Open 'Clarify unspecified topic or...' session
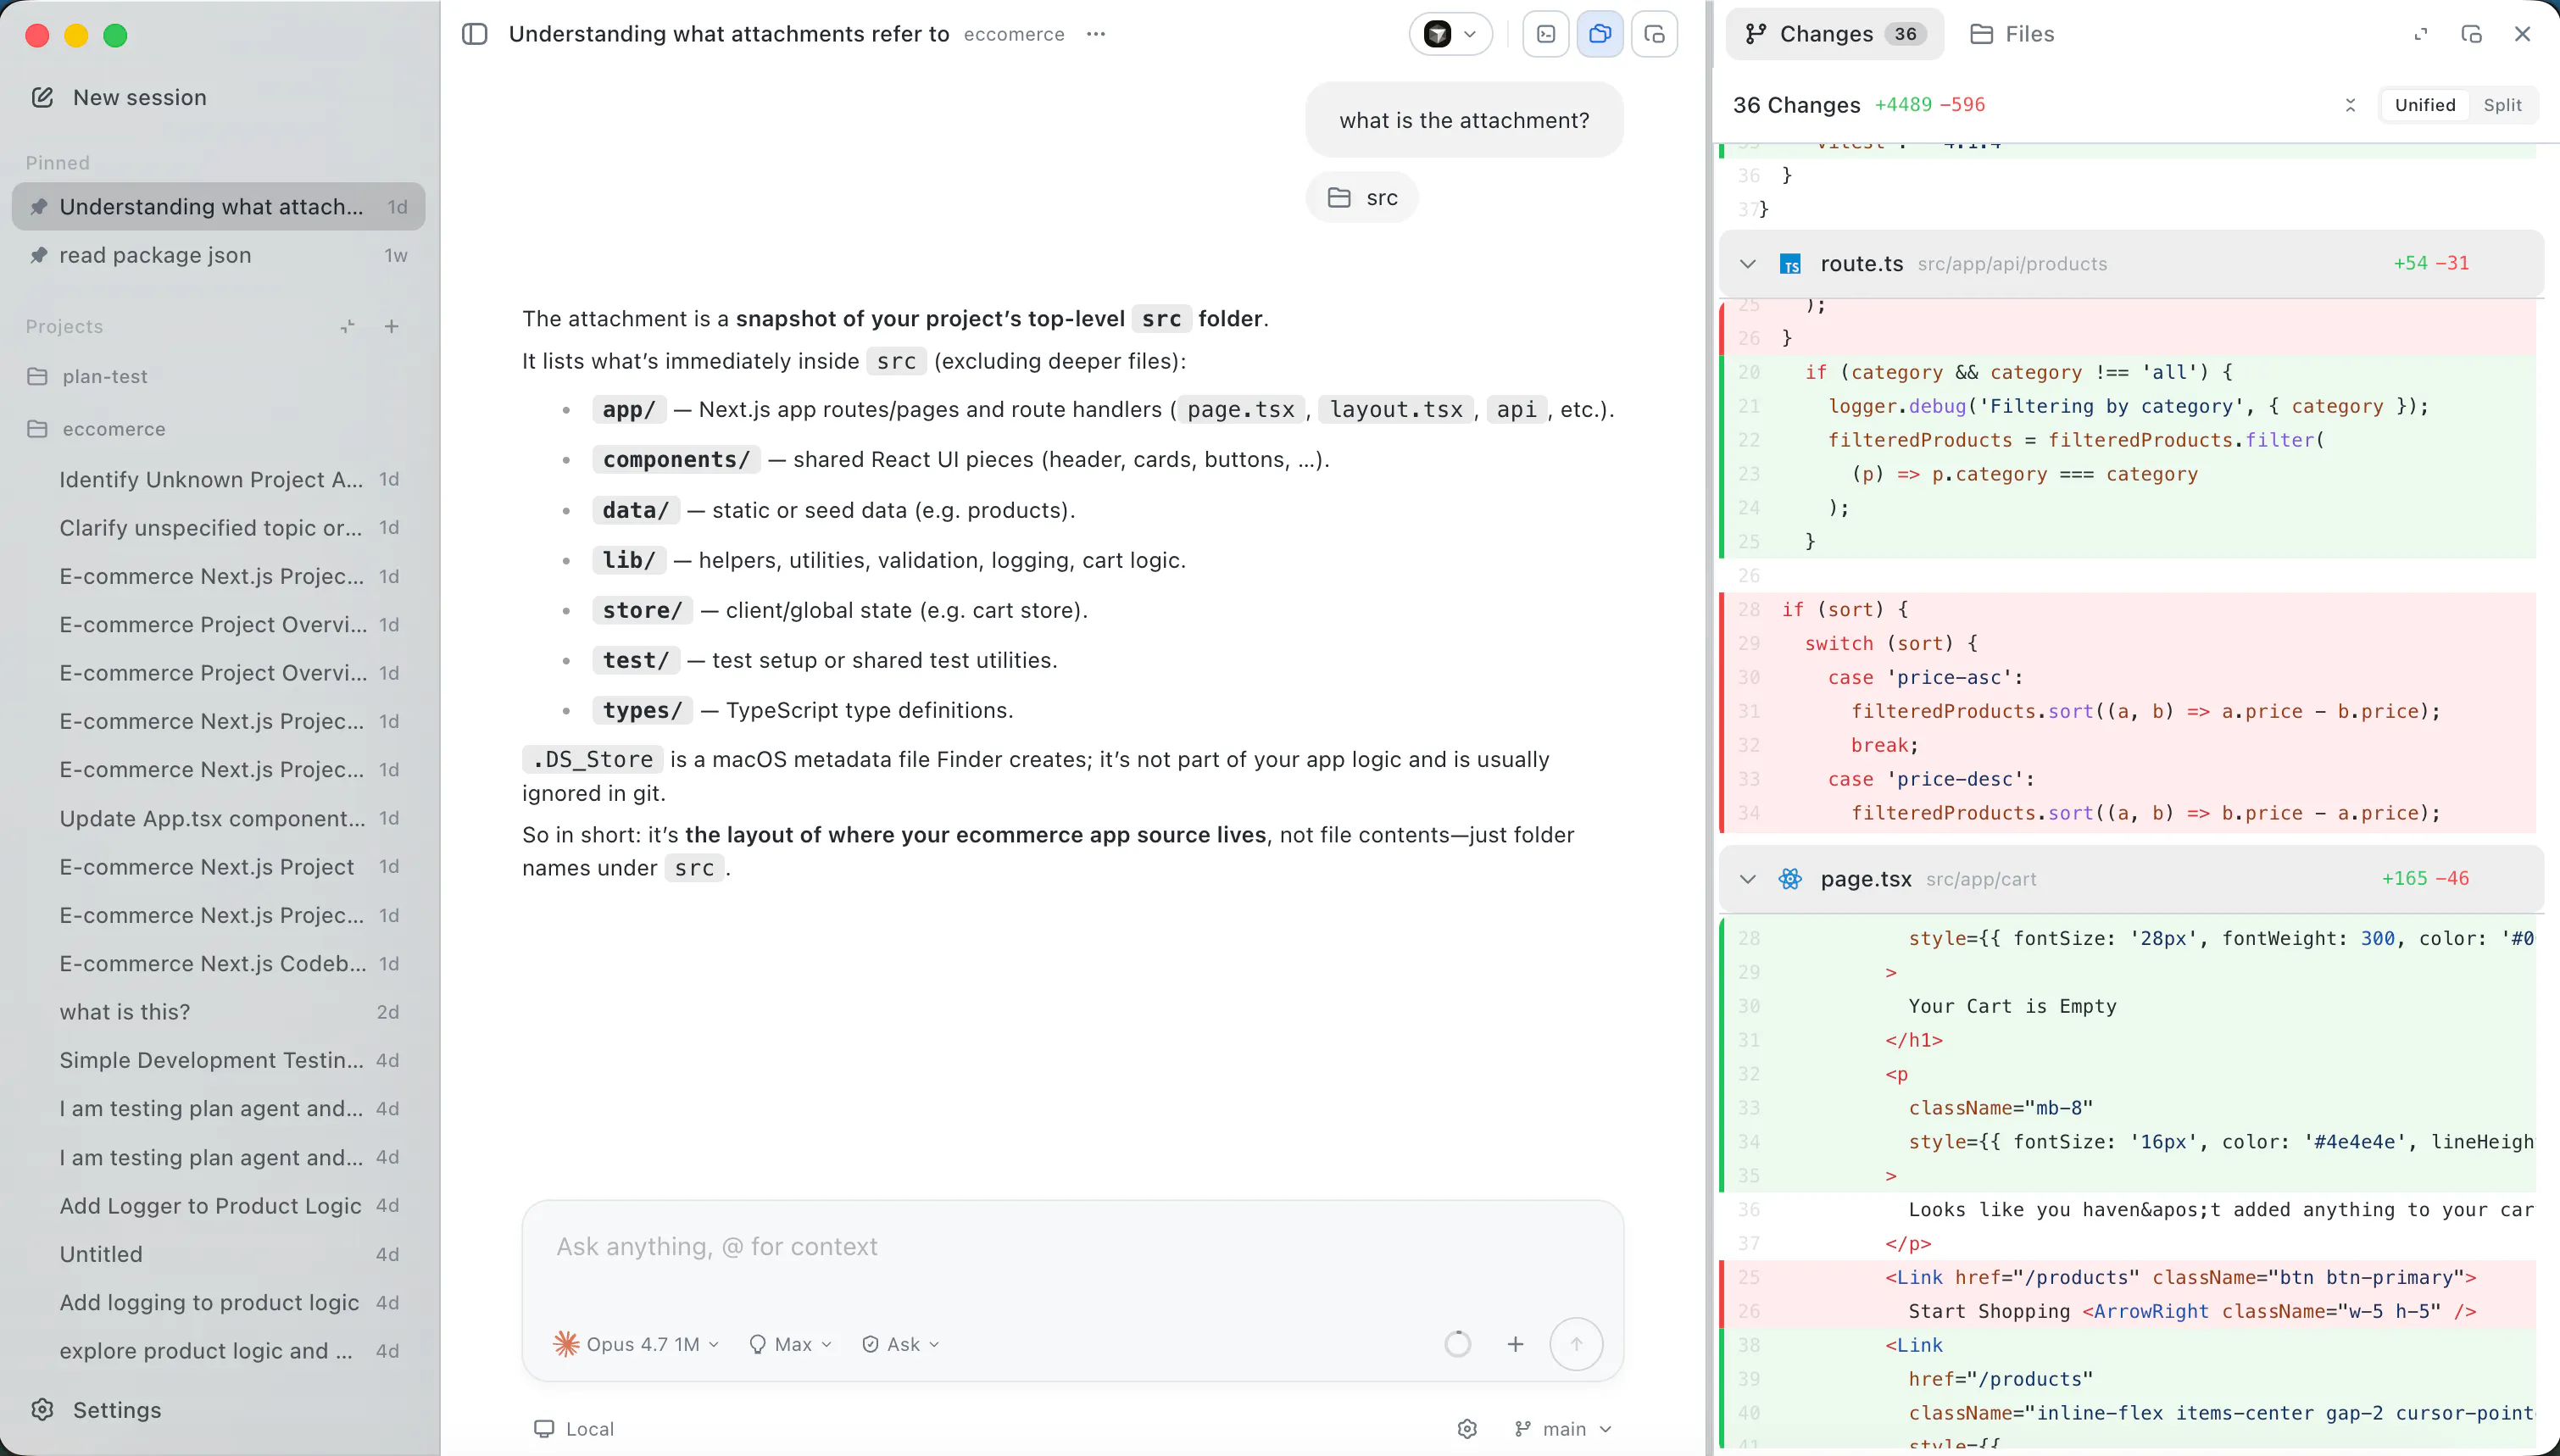This screenshot has height=1456, width=2560. pos(218,528)
